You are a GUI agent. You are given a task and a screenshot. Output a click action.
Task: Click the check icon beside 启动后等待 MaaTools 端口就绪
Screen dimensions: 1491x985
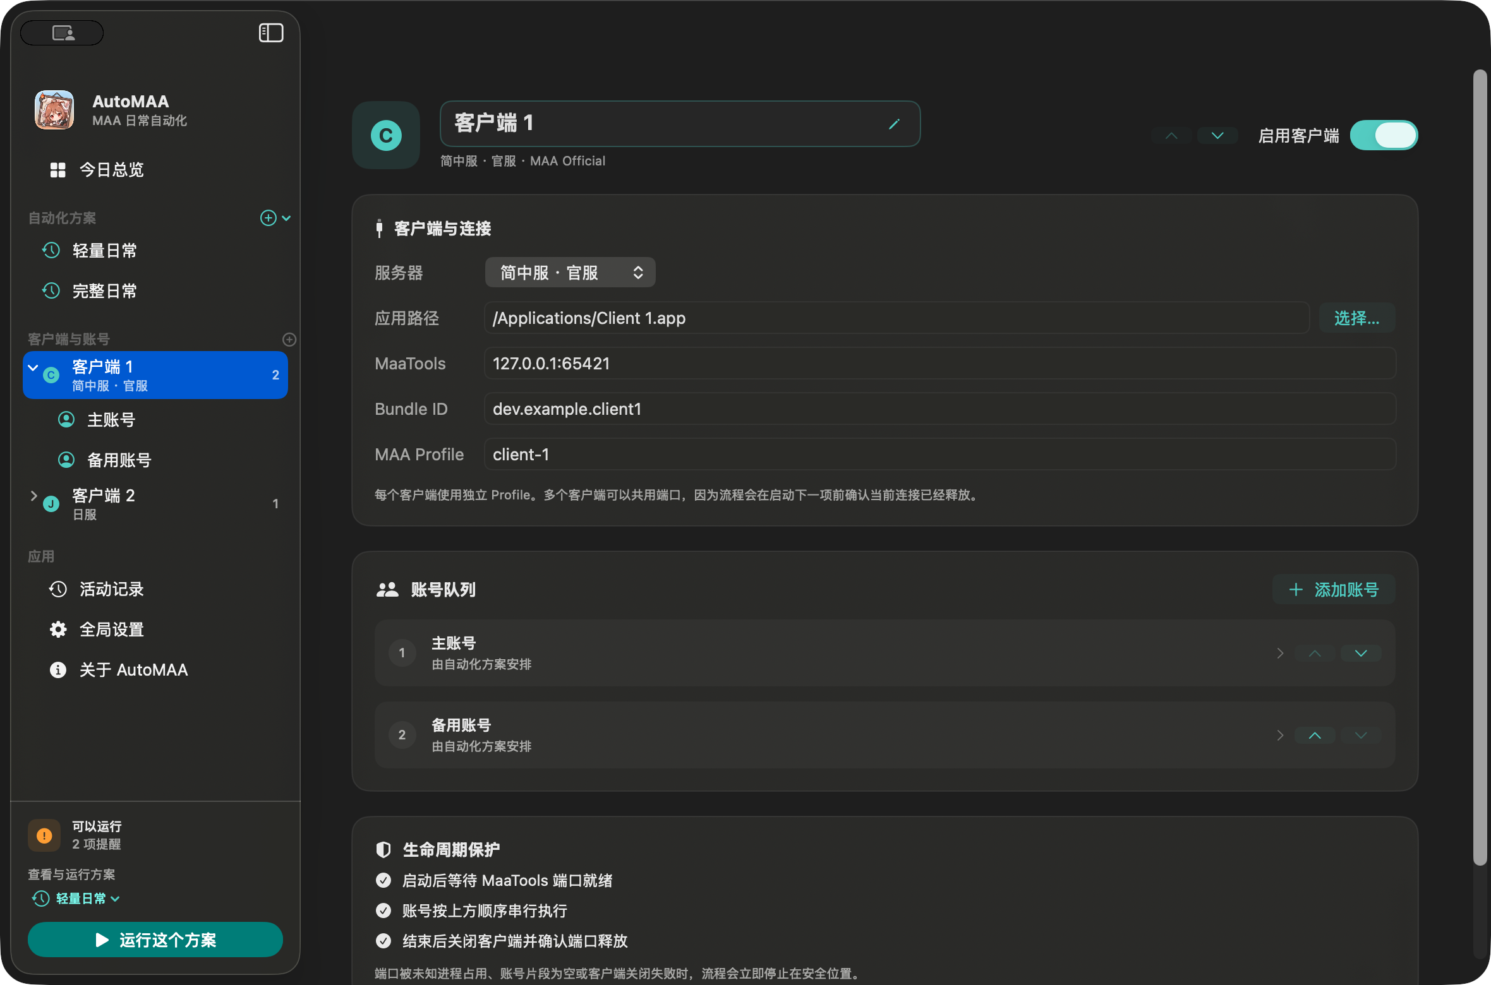(383, 880)
